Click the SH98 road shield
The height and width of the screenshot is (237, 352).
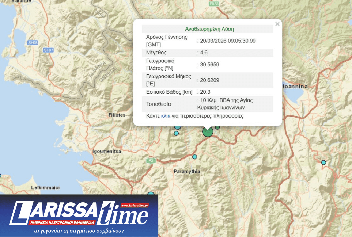[x=33, y=43]
